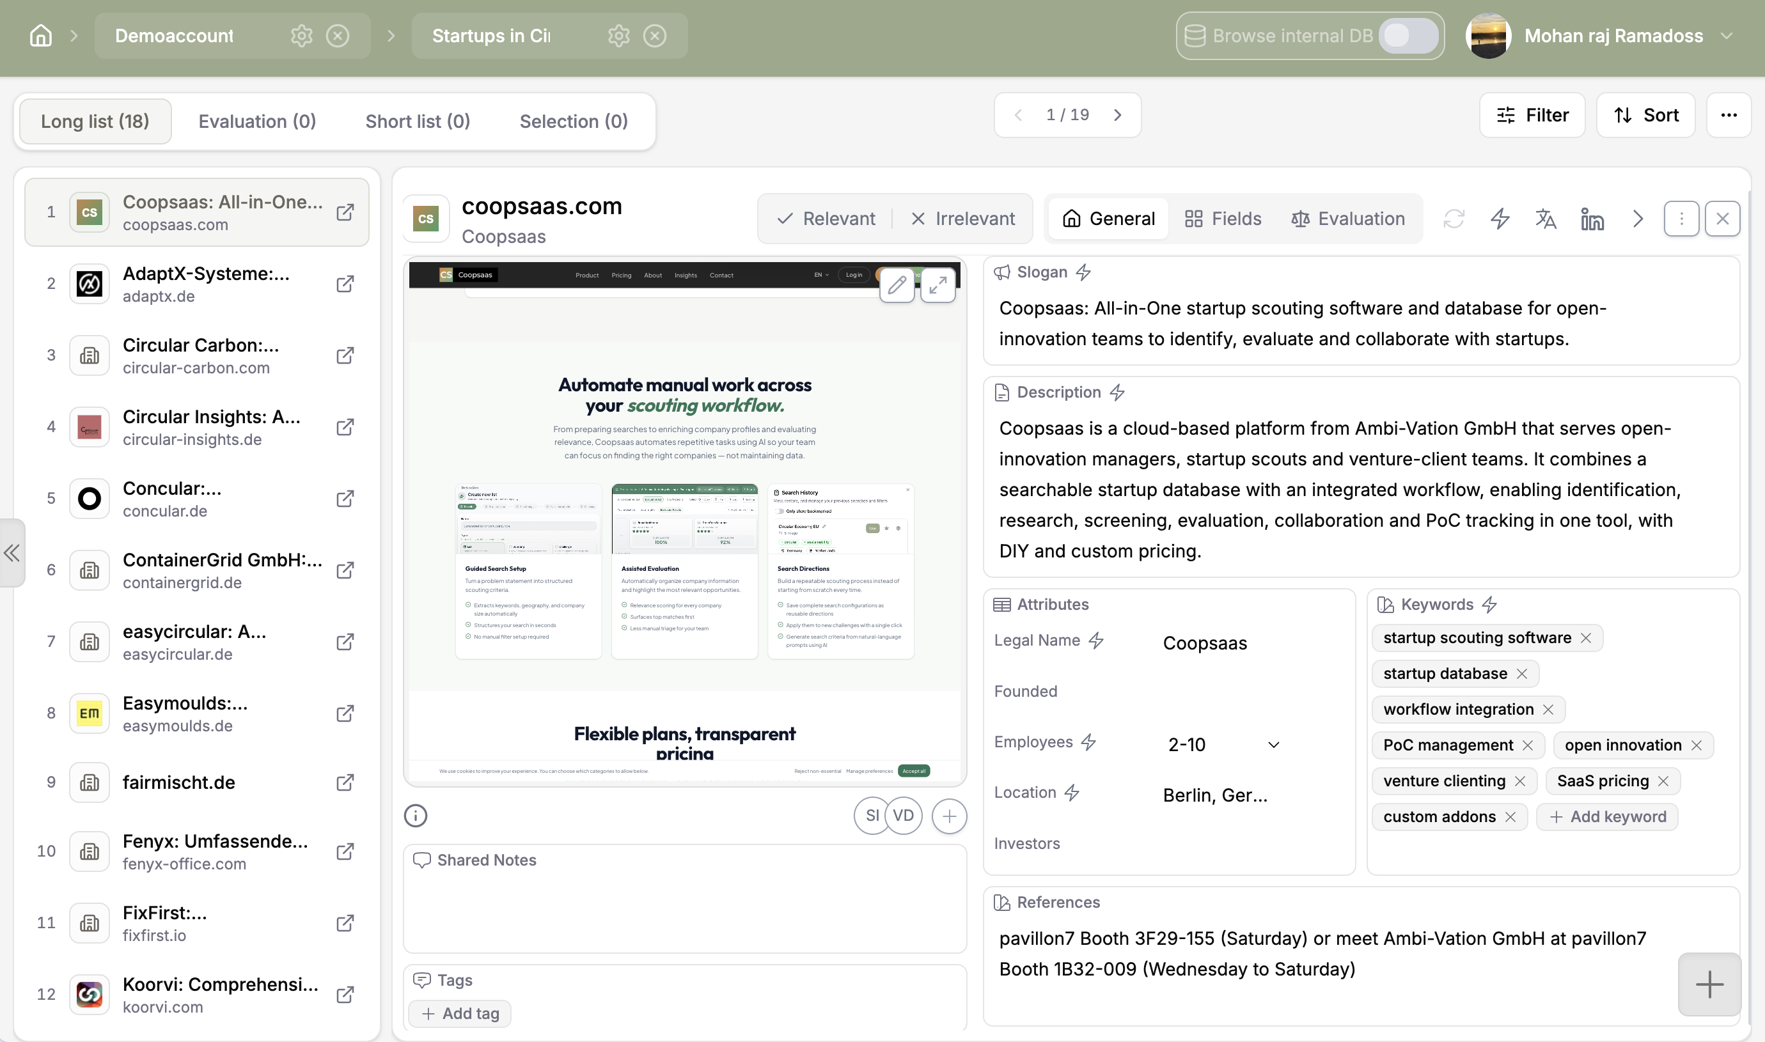Remove the startup scouting software keyword

coord(1586,638)
